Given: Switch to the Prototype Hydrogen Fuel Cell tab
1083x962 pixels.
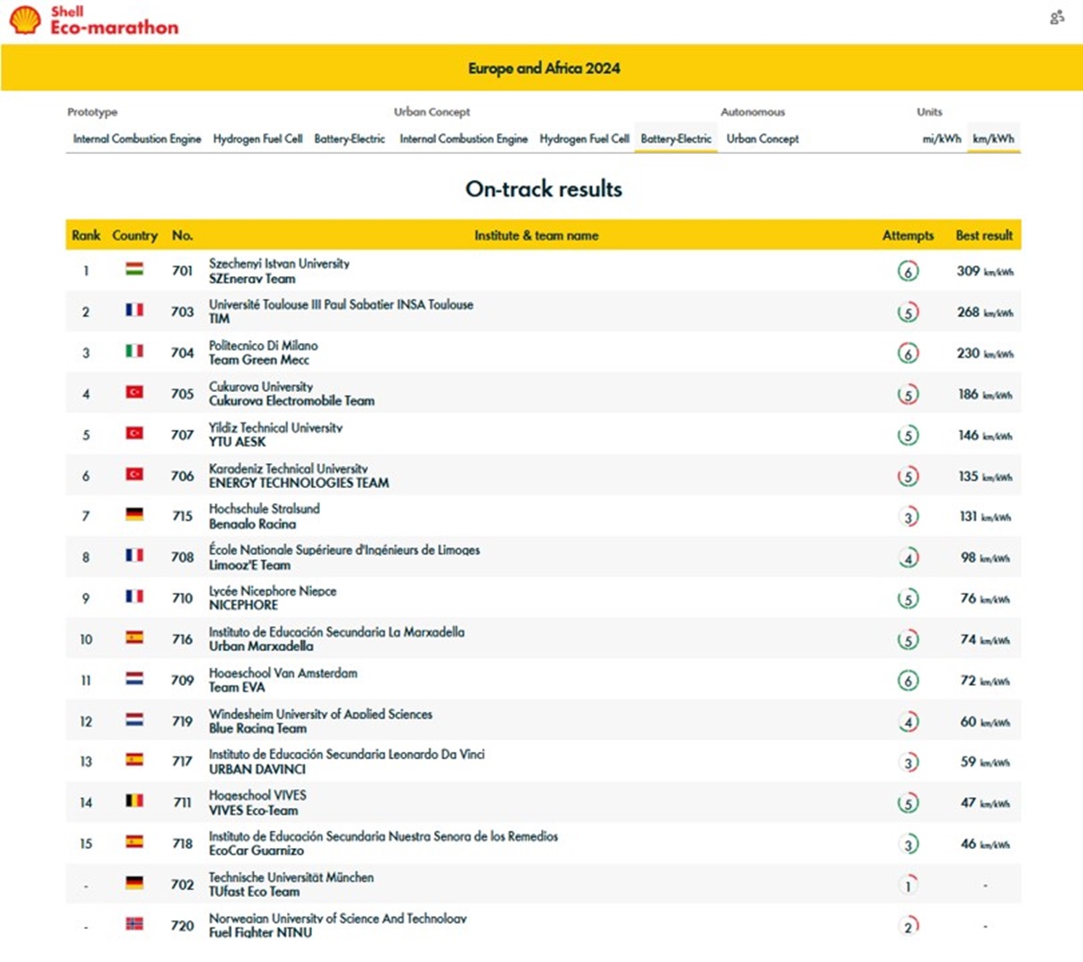Looking at the screenshot, I should pyautogui.click(x=258, y=139).
